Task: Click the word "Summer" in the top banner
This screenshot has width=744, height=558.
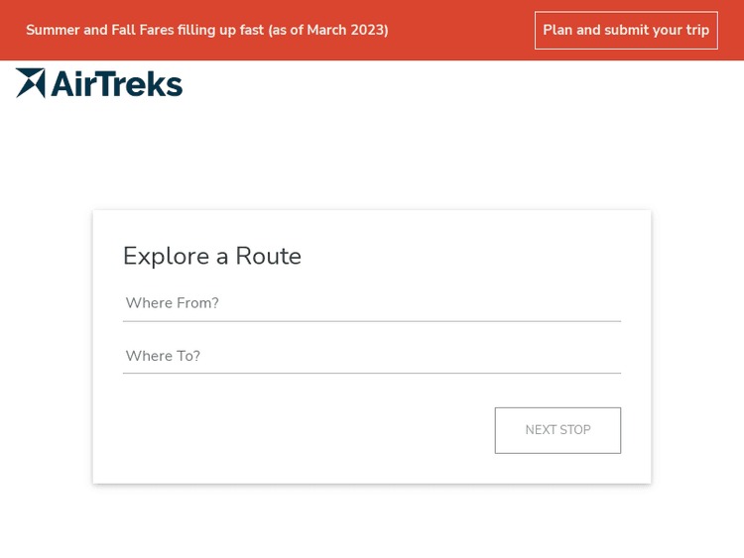Action: [53, 30]
